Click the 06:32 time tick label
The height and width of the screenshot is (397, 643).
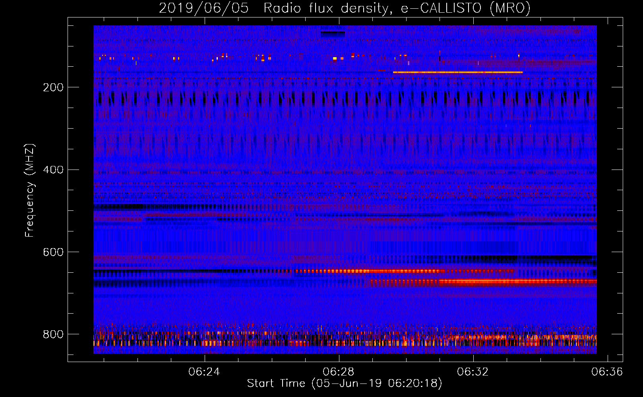coord(473,372)
